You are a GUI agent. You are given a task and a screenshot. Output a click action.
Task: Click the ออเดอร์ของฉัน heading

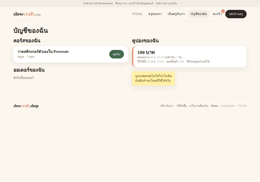29,70
